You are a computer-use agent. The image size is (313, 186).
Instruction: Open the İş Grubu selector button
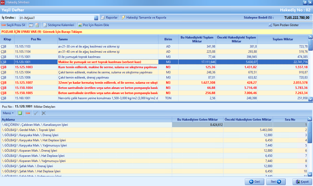(x=96, y=18)
